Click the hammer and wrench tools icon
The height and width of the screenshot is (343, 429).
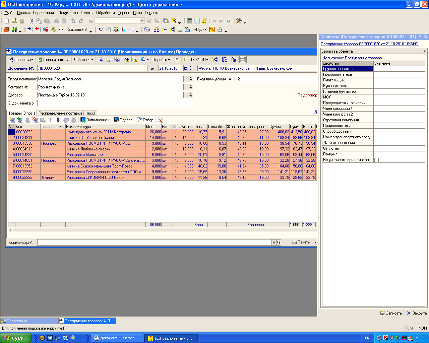(239, 21)
